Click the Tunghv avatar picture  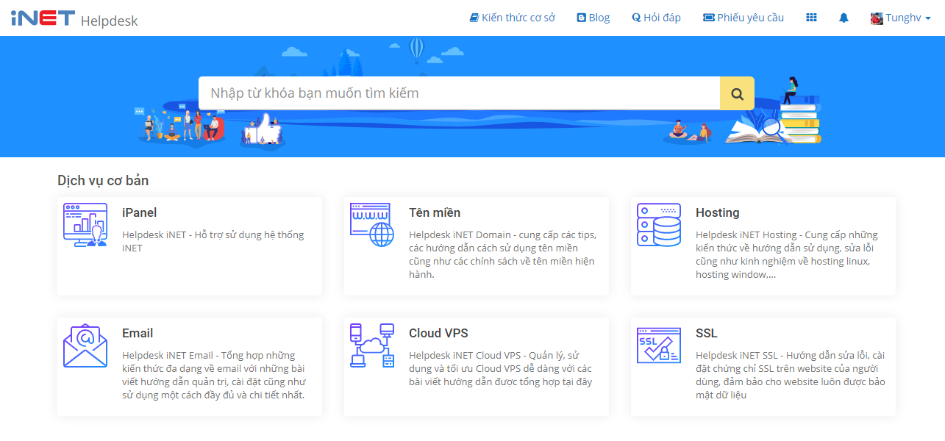(x=877, y=18)
